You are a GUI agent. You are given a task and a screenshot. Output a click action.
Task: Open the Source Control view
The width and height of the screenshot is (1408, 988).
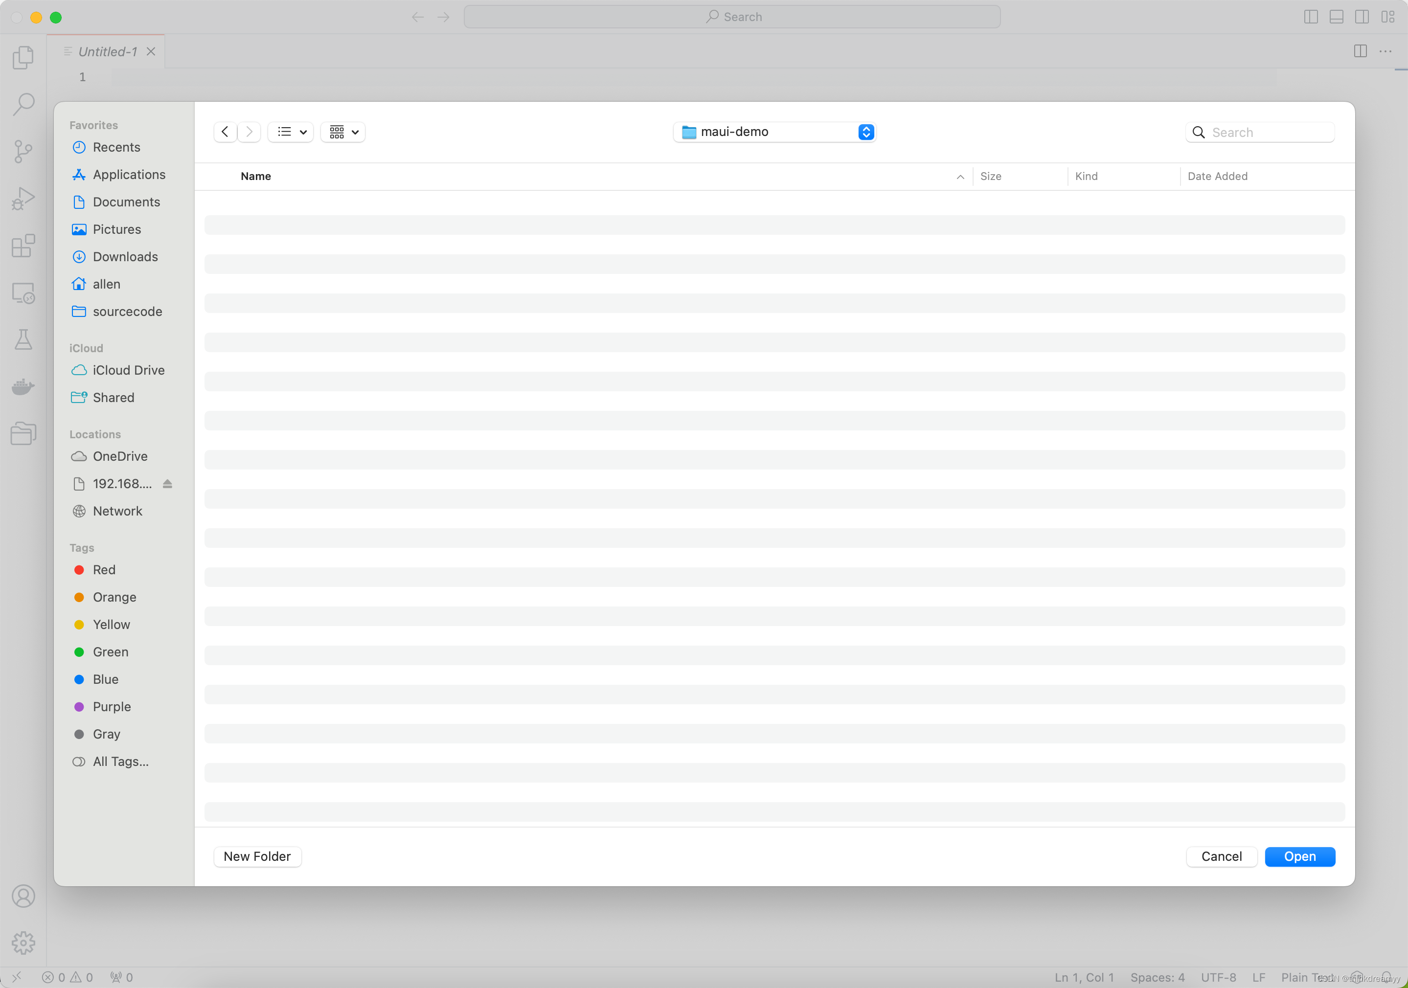click(x=23, y=151)
